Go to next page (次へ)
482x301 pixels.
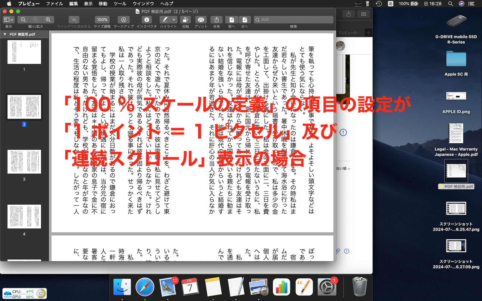245,20
